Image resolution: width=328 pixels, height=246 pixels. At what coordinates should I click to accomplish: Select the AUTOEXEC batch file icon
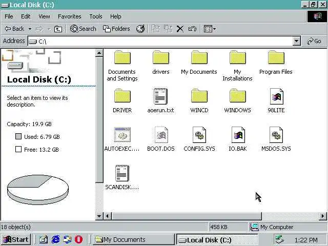pyautogui.click(x=122, y=135)
